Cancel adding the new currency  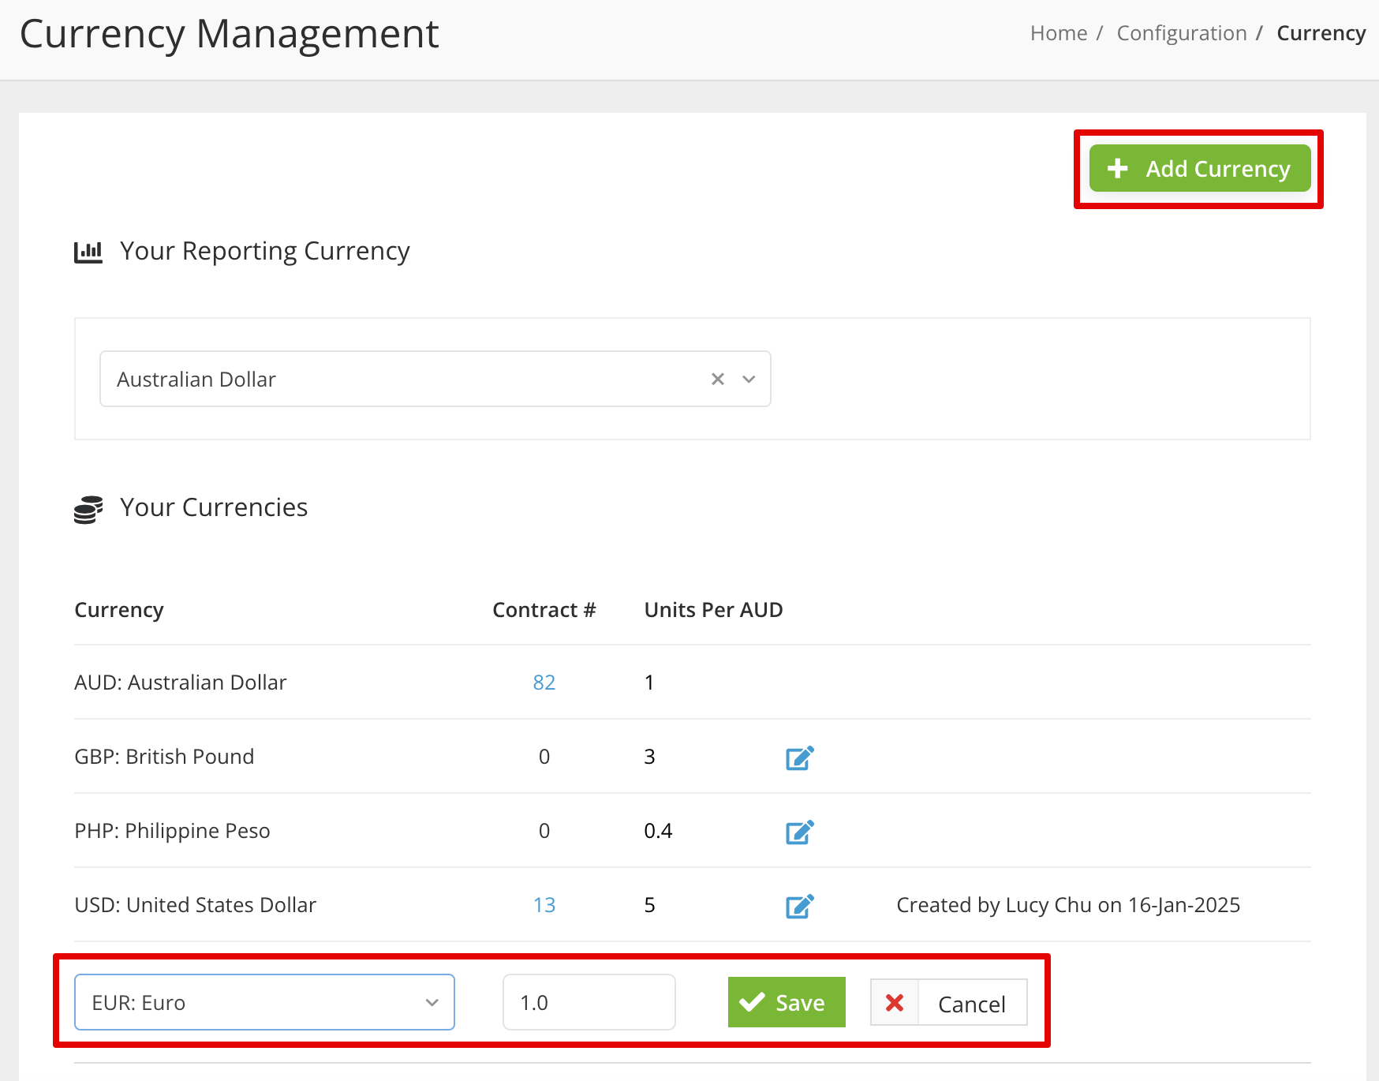point(949,1002)
